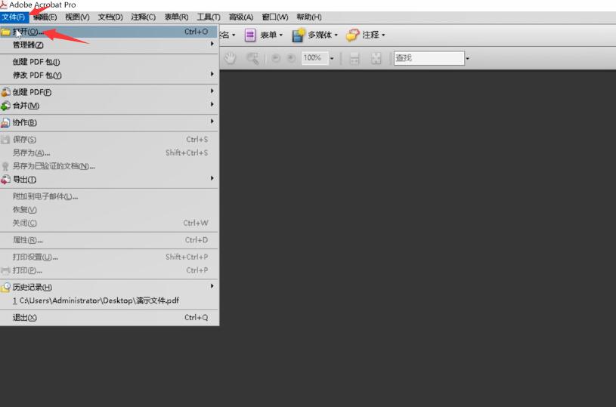Image resolution: width=616 pixels, height=407 pixels.
Task: Select 创建 PDF 包(I) entry
Action: tap(109, 62)
